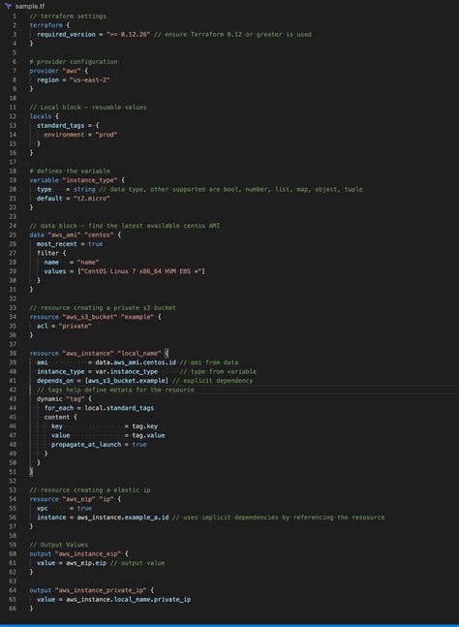
Task: Click the "// explicit dependency" comment
Action: point(212,381)
